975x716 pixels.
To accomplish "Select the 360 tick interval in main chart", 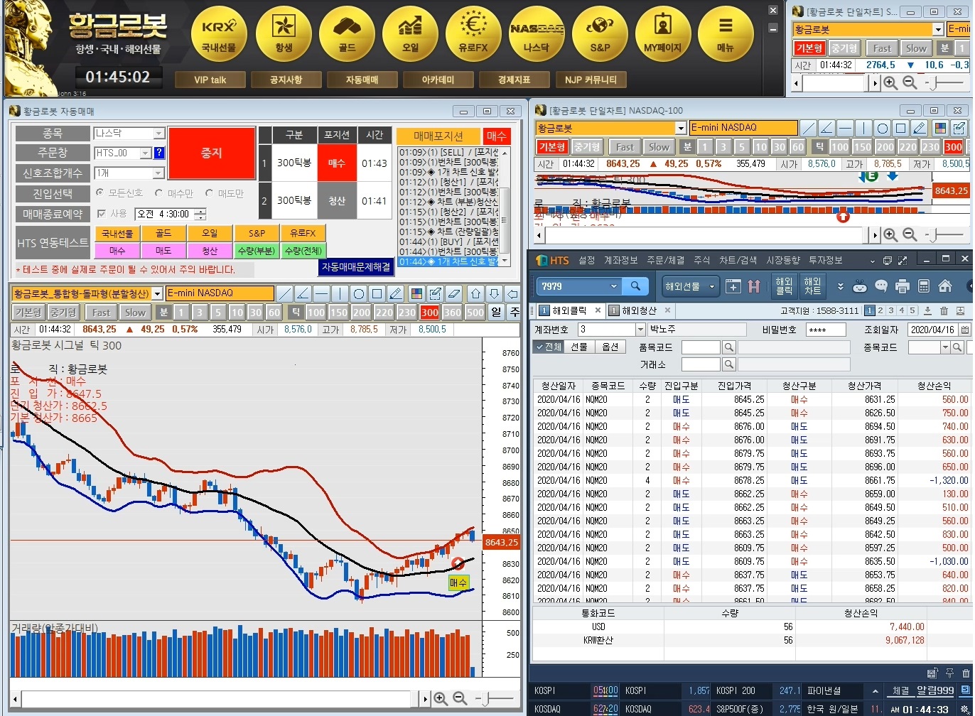I will pos(452,313).
